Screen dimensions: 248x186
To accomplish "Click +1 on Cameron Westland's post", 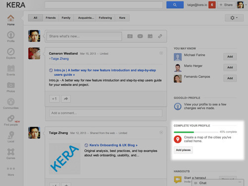I will point(55,99).
